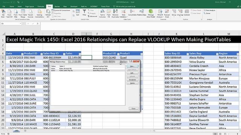Click Data Validation icon
241x135 pixels.
(124, 13)
